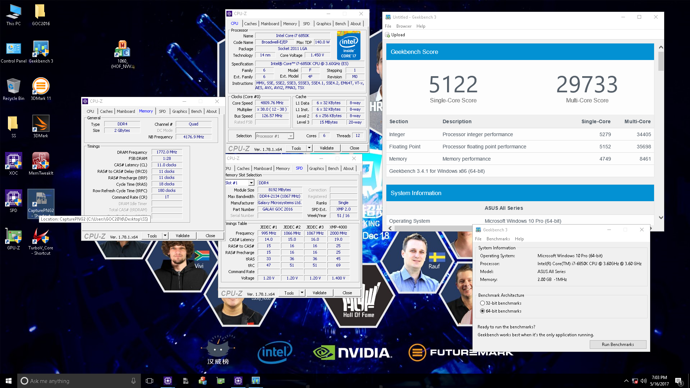Screen dimensions: 690x388
Task: Click the Ask me anything search box
Action: coord(78,381)
